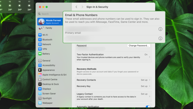The height and width of the screenshot is (109, 193).
Task: Click the Password label
Action: (x=81, y=46)
